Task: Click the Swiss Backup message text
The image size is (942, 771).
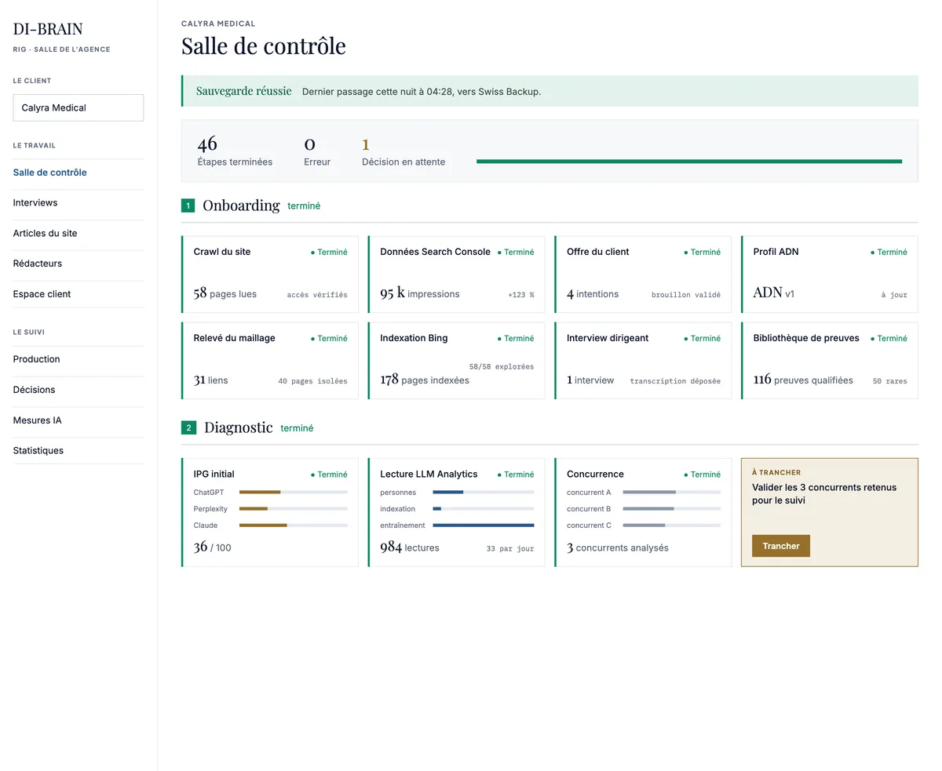Action: [422, 92]
